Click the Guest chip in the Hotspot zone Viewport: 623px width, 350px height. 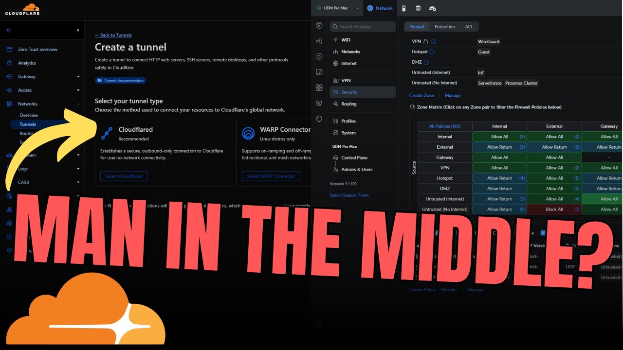tap(484, 52)
